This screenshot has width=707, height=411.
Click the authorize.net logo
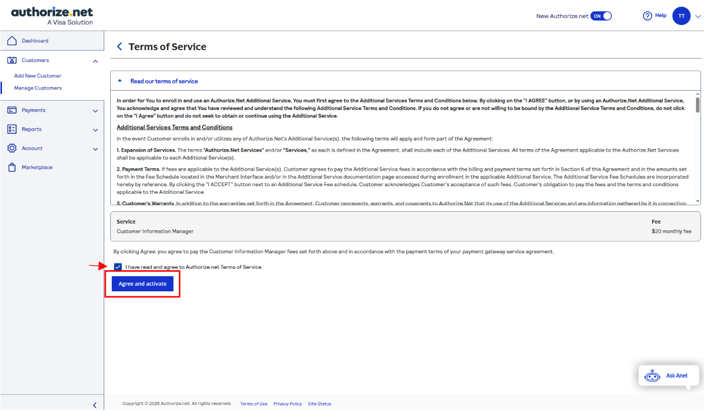coord(52,16)
